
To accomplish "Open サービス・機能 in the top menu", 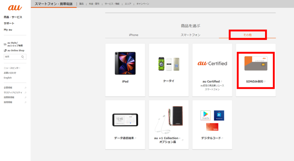I will (112, 4).
